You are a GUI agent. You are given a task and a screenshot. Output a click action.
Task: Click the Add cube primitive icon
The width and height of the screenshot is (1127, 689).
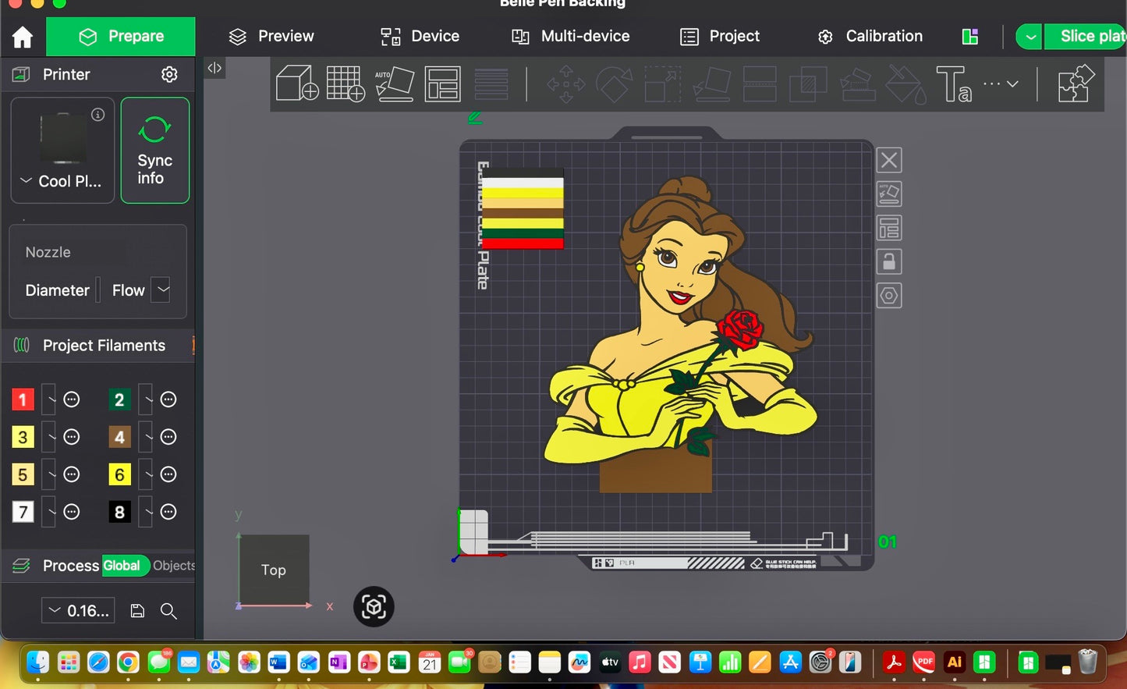[297, 83]
